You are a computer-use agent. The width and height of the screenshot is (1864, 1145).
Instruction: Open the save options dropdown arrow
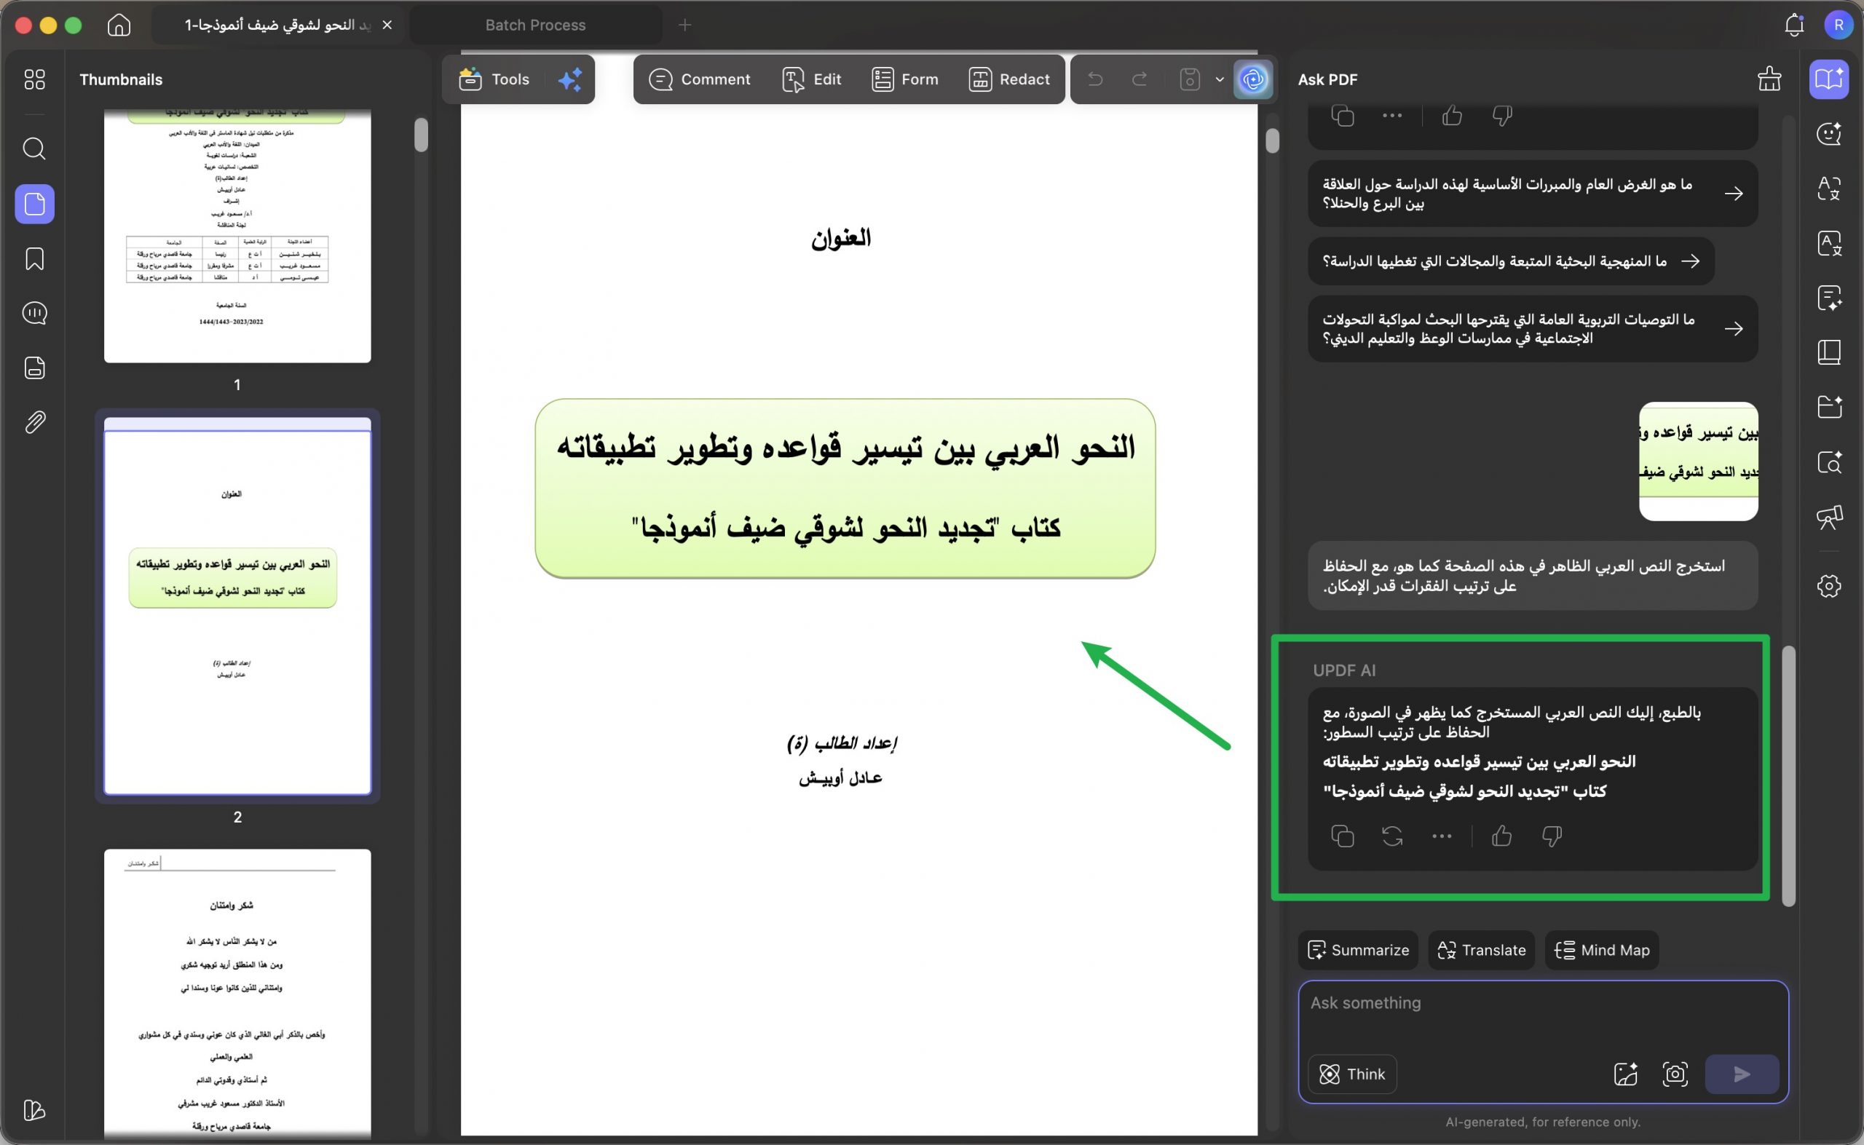pyautogui.click(x=1220, y=79)
